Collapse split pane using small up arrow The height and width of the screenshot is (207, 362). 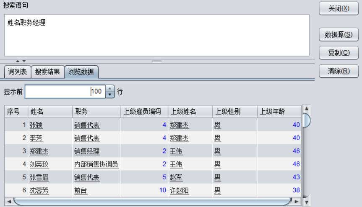pos(18,61)
